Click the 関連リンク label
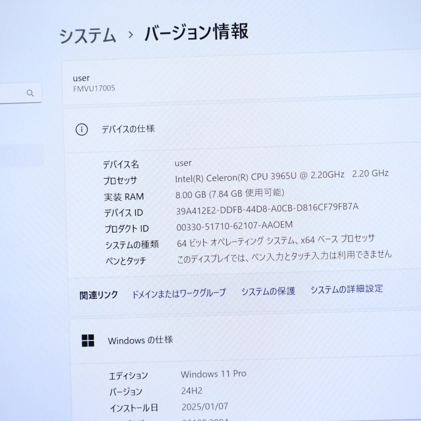421x421 pixels. (99, 295)
